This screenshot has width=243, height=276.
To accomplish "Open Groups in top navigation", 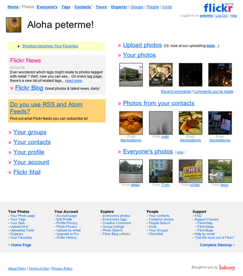I will (137, 7).
